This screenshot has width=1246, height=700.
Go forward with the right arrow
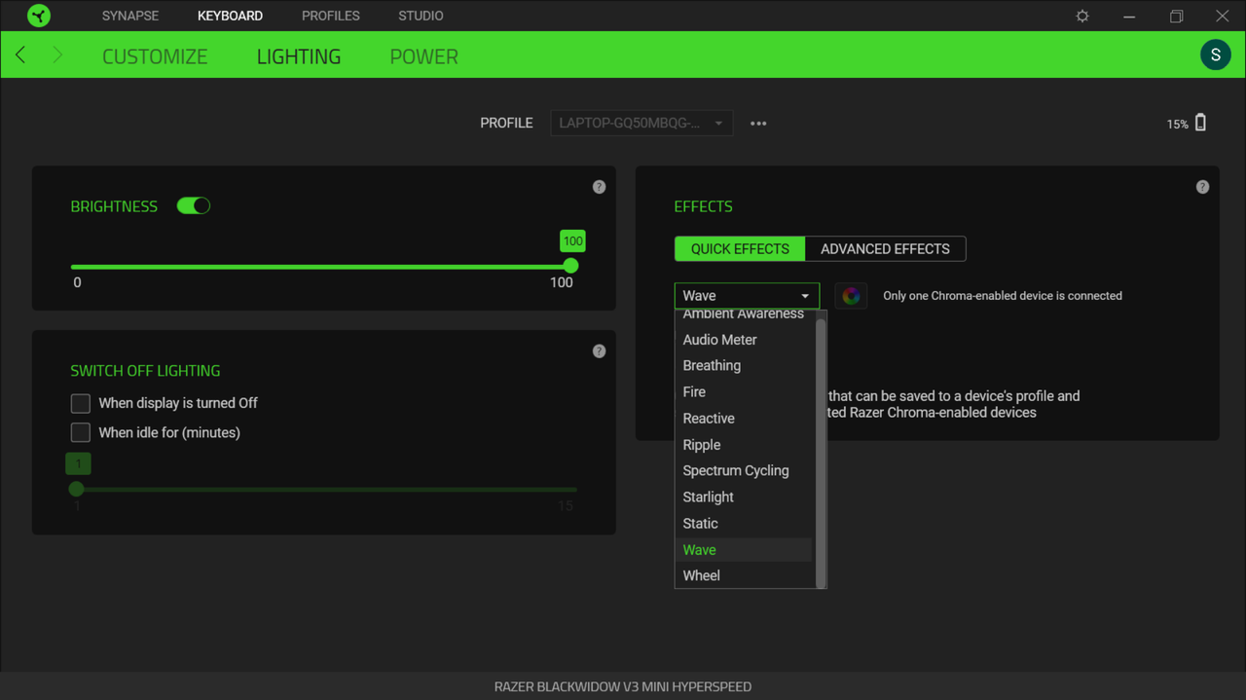pyautogui.click(x=57, y=55)
